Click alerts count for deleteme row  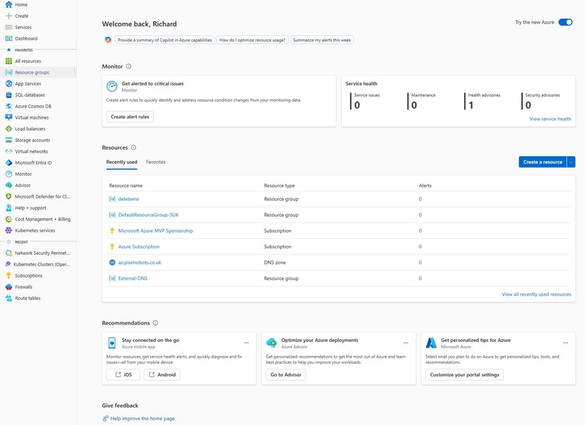click(x=420, y=199)
